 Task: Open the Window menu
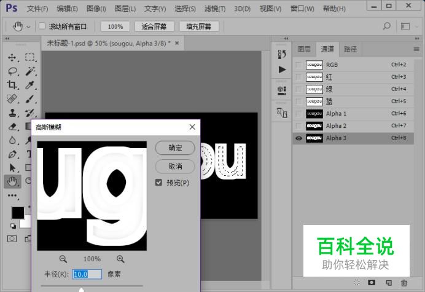coord(302,9)
